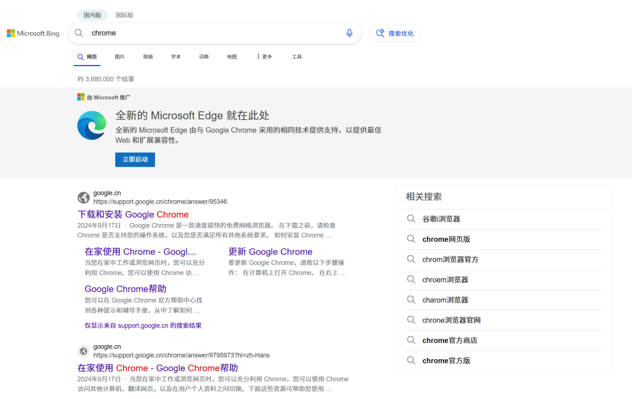Open the 视频 search tab

coord(148,57)
